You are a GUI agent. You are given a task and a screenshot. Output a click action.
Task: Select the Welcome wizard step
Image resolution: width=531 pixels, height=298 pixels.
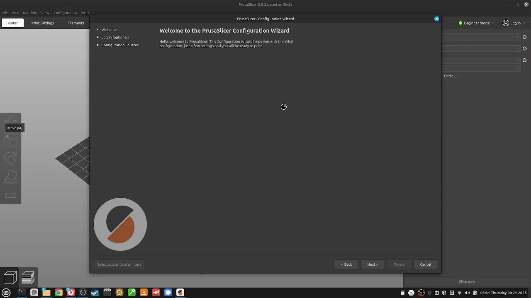[109, 30]
